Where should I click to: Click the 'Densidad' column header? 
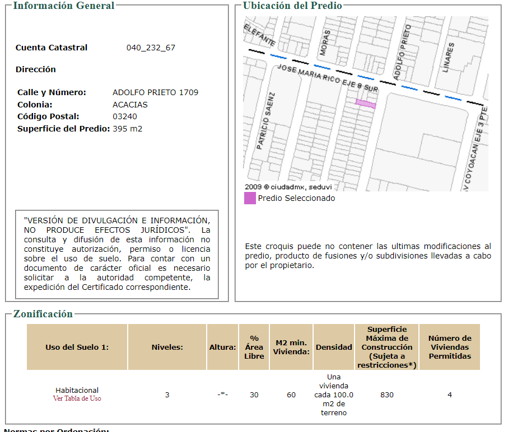click(334, 347)
